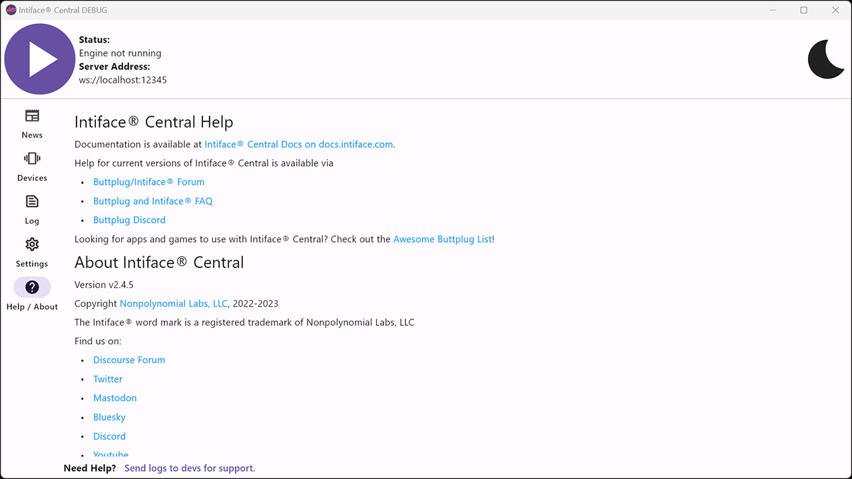Check out the Awesome Buttplug List

(x=442, y=239)
